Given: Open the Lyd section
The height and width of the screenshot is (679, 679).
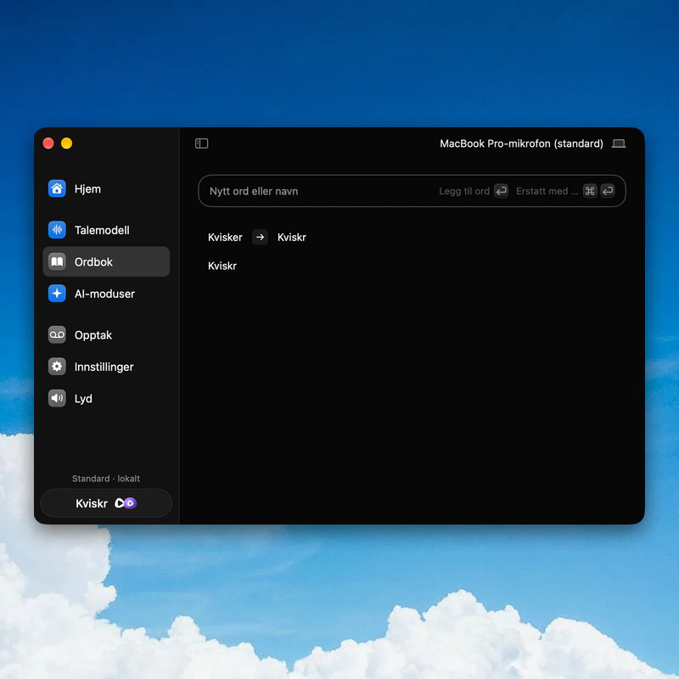Looking at the screenshot, I should 106,398.
